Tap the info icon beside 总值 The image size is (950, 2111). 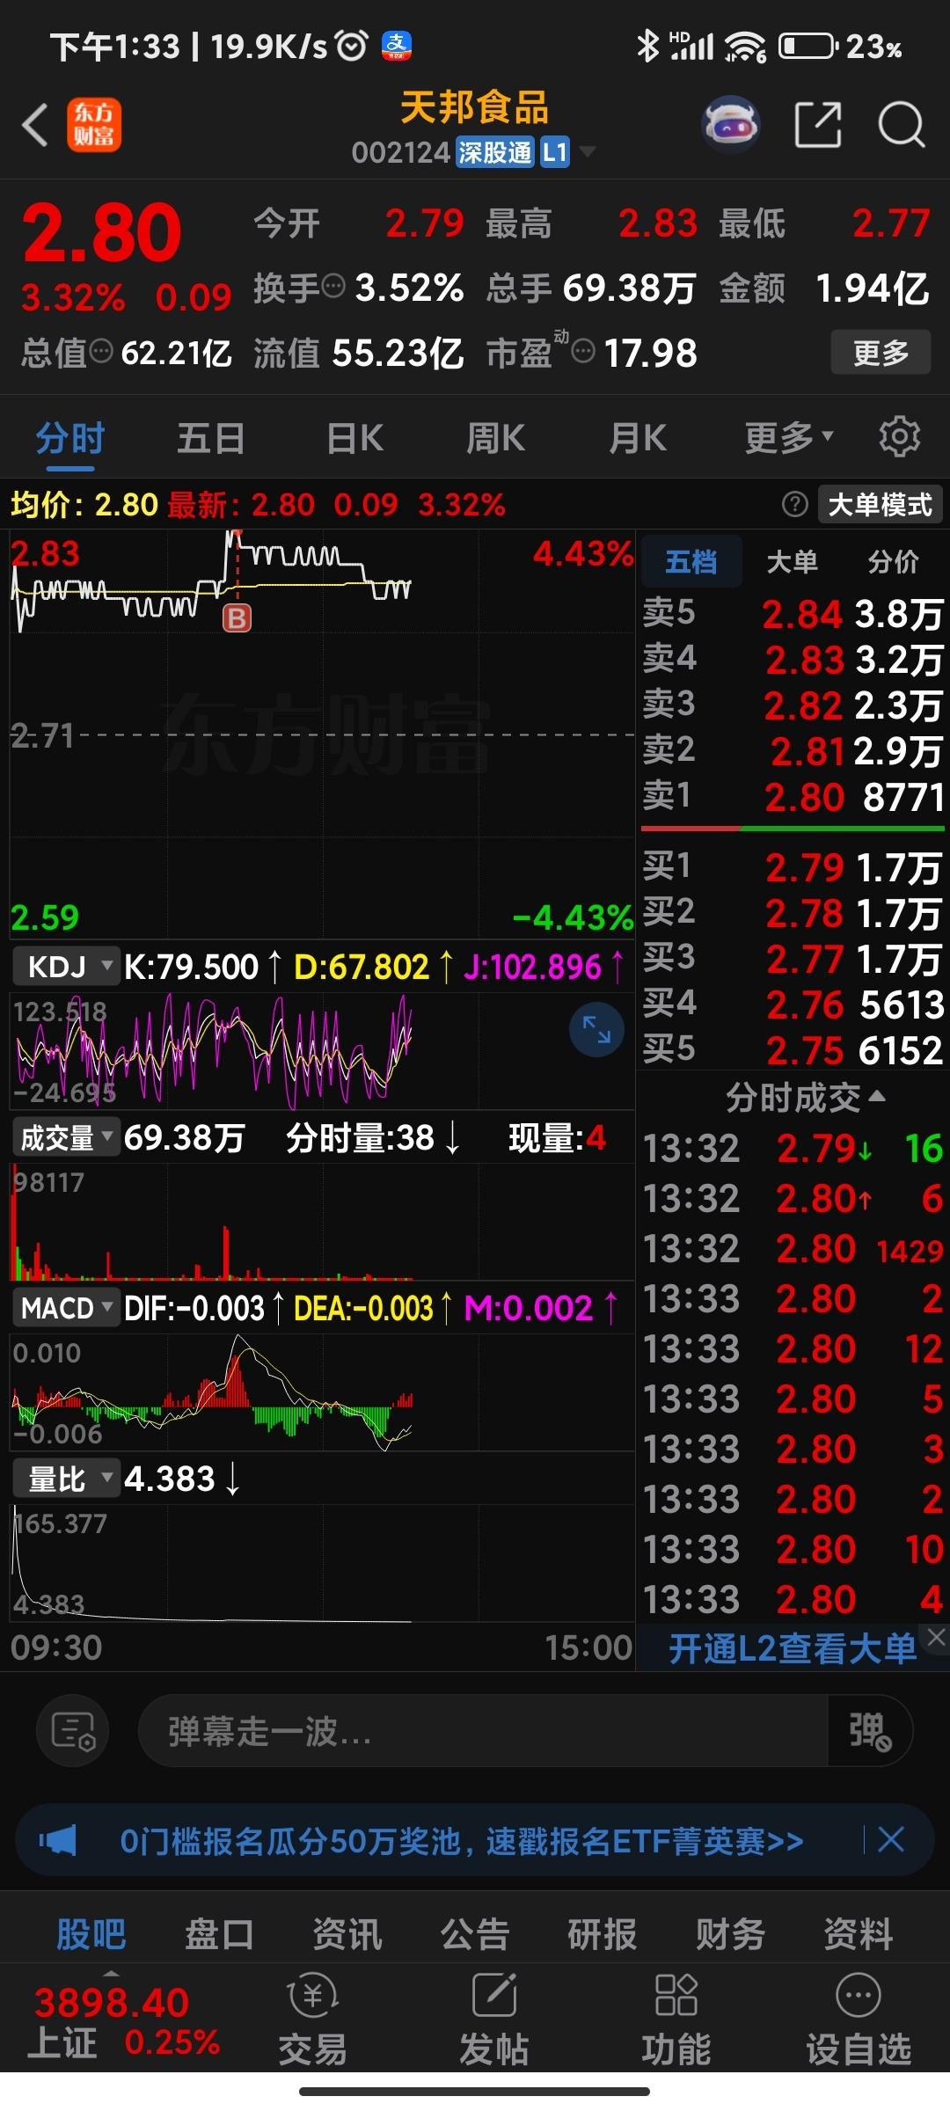coord(102,351)
